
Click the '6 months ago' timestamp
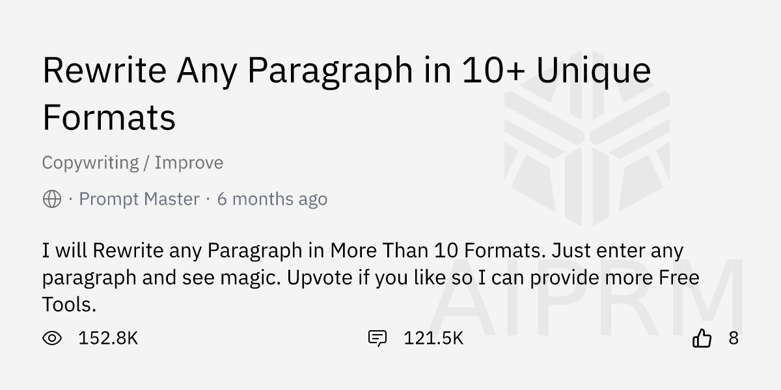click(272, 199)
